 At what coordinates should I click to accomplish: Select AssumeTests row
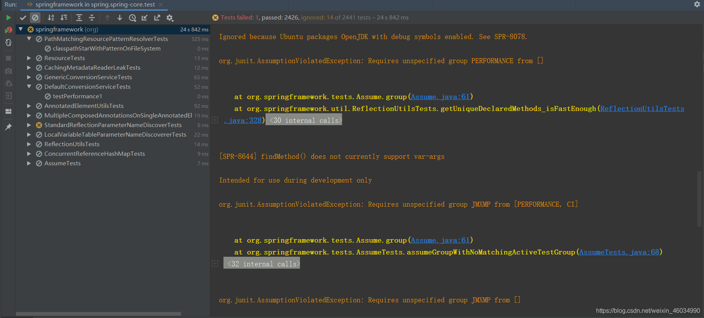point(113,163)
